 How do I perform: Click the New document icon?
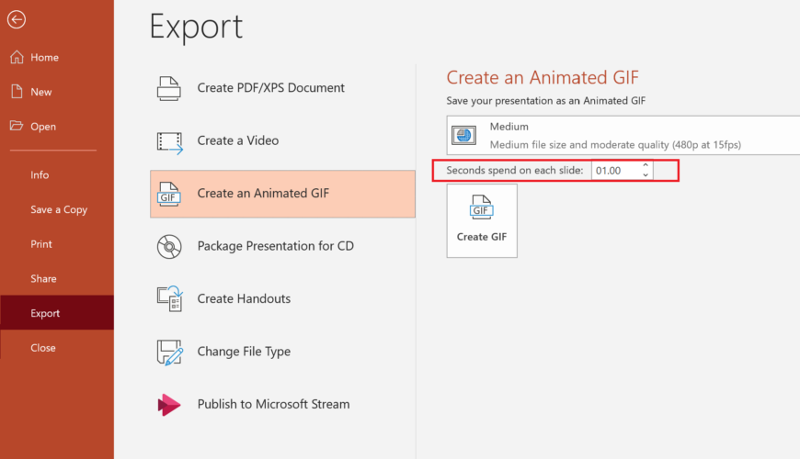pos(17,92)
